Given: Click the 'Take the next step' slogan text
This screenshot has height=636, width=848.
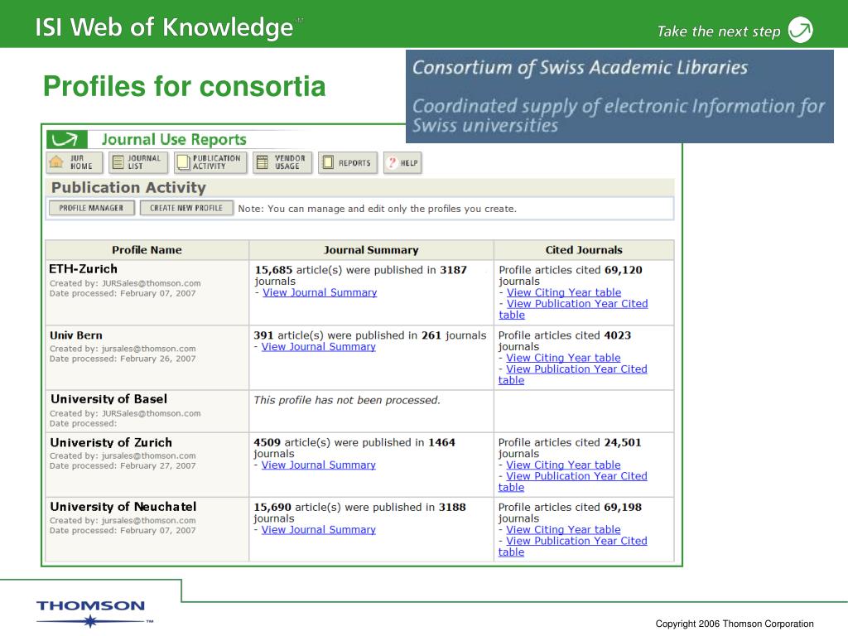Looking at the screenshot, I should coord(719,31).
